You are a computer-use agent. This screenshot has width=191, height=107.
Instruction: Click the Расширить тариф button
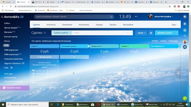click(15, 88)
